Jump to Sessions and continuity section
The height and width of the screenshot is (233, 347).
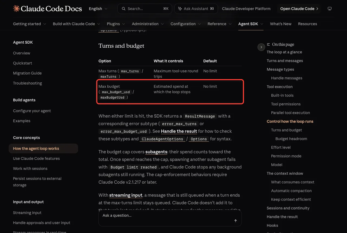click(288, 208)
